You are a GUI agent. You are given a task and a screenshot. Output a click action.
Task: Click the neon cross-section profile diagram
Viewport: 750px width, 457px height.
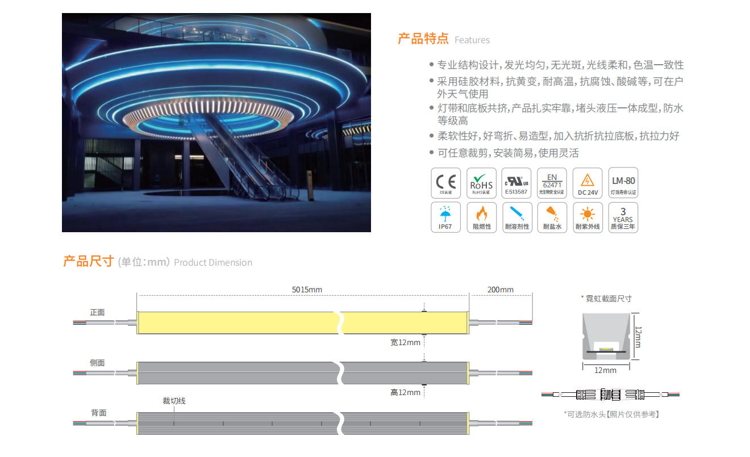pyautogui.click(x=606, y=336)
